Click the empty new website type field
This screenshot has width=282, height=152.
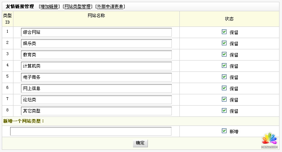point(91,131)
